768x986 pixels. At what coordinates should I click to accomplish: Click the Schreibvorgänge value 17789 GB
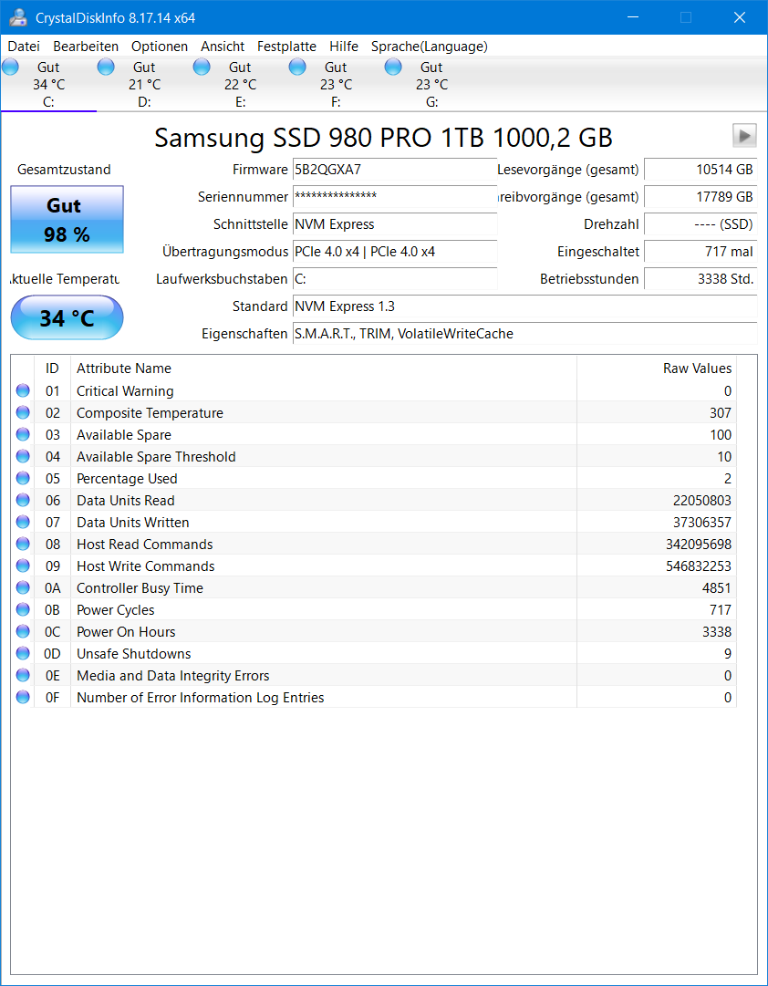point(701,196)
